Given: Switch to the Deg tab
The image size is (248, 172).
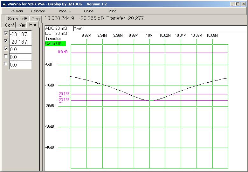Looking at the screenshot, I should coord(35,19).
